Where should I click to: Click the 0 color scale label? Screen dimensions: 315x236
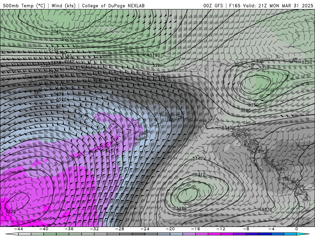pos(296,229)
